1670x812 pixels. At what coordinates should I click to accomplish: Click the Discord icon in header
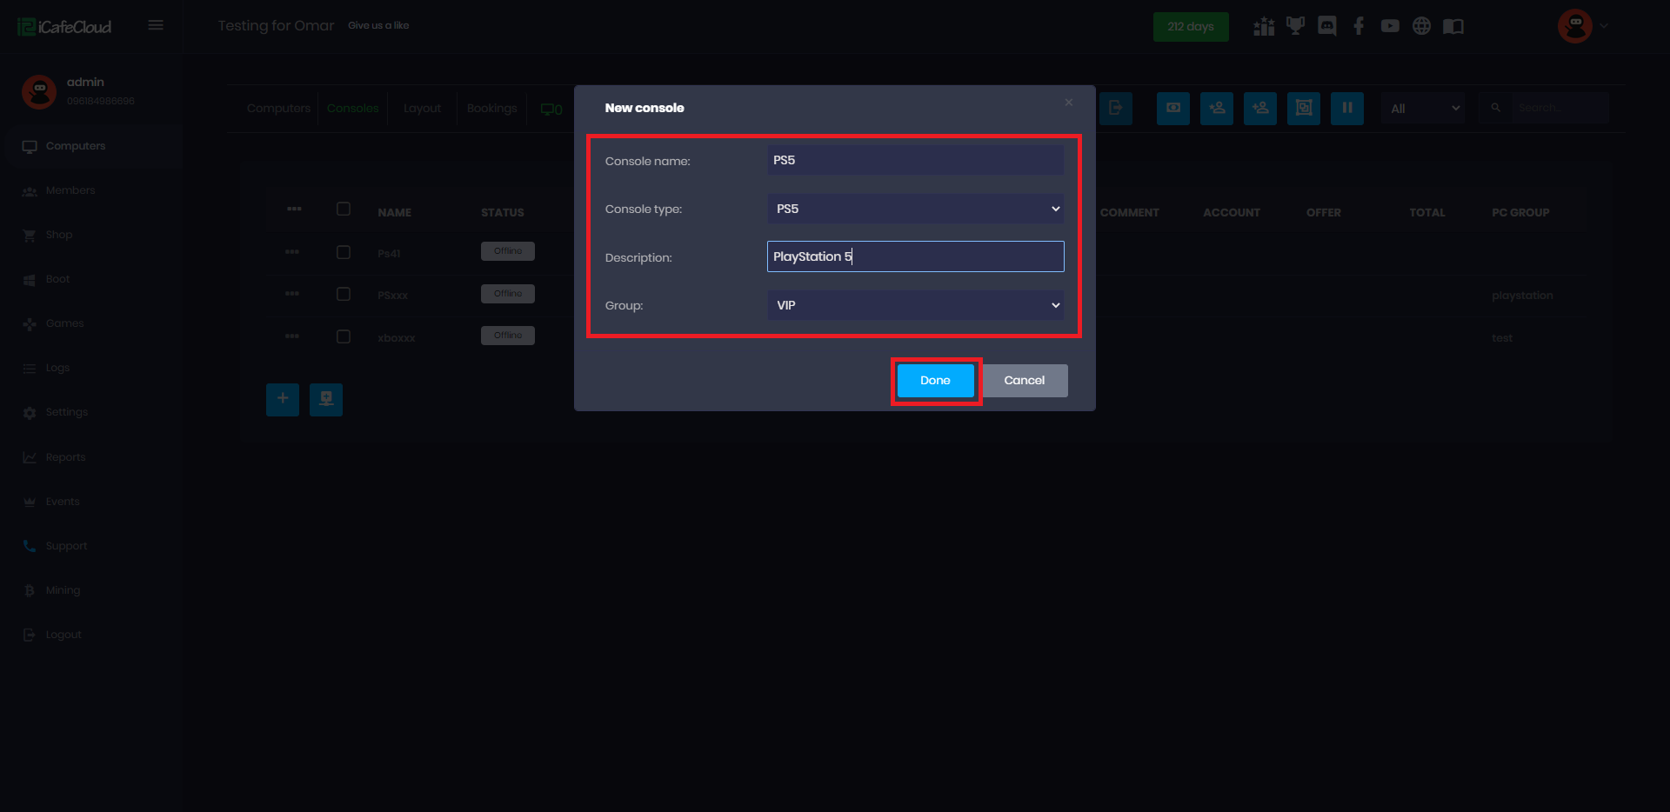[x=1326, y=26]
